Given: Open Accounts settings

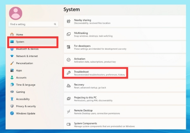Looking at the screenshot, I should coord(33,78).
